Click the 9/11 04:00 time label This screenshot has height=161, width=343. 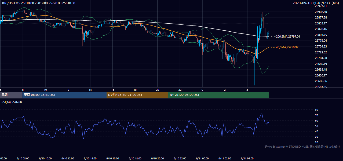[x=247, y=159]
